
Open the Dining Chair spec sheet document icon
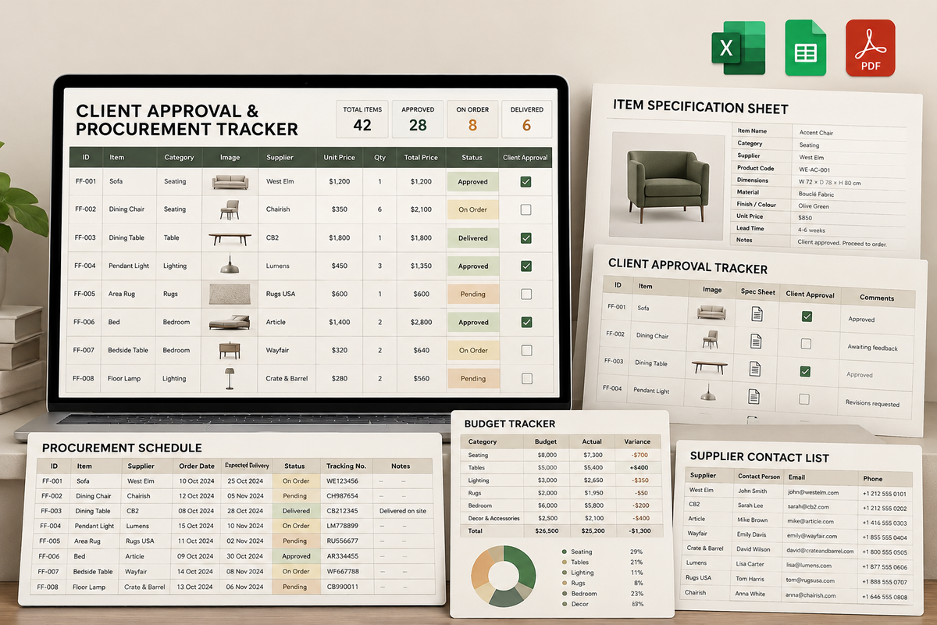(756, 341)
